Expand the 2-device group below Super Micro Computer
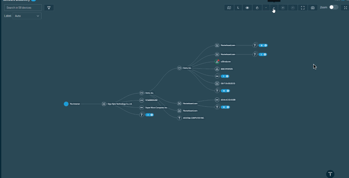The height and width of the screenshot is (178, 349). [149, 115]
